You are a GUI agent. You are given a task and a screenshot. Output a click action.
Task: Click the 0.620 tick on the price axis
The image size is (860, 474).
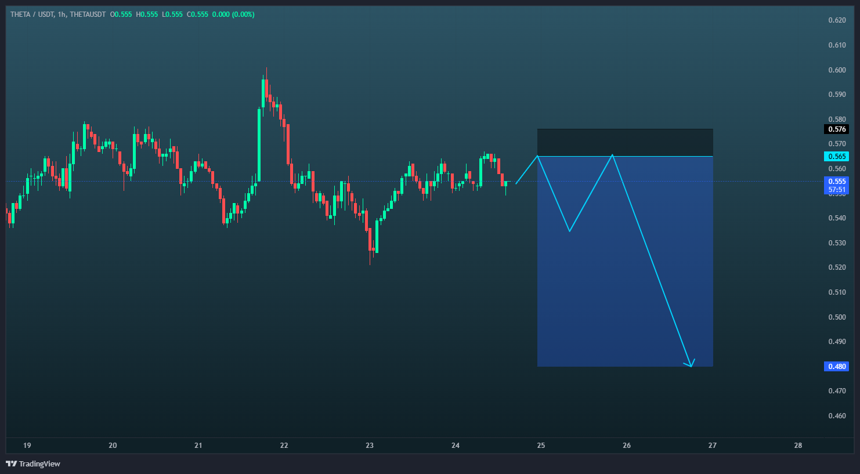[837, 20]
